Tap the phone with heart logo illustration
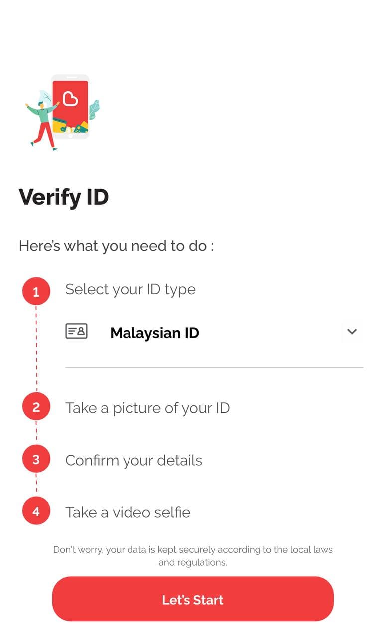 pyautogui.click(x=70, y=106)
